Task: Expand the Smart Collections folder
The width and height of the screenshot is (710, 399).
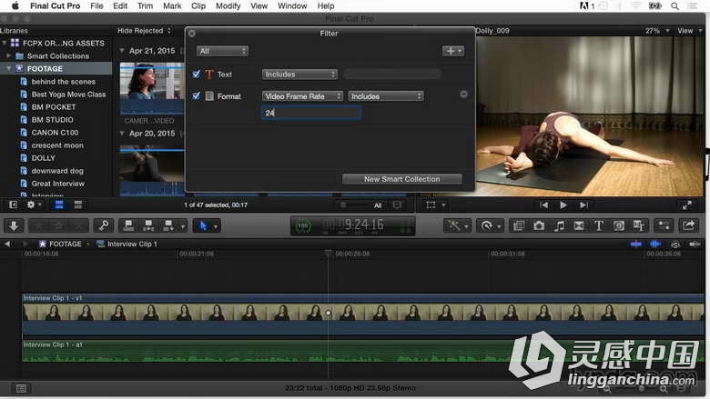Action: (x=8, y=56)
